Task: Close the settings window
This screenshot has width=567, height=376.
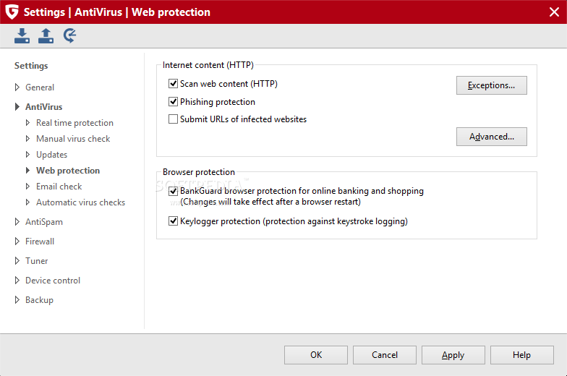Action: [x=554, y=12]
